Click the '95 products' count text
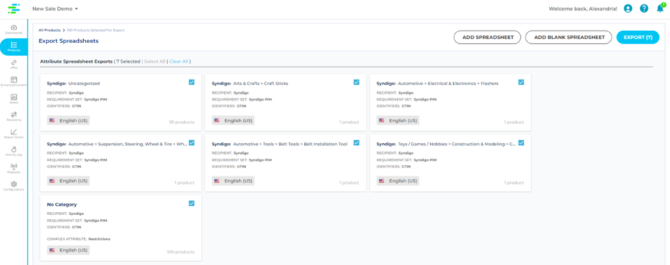The image size is (670, 265). tap(182, 122)
